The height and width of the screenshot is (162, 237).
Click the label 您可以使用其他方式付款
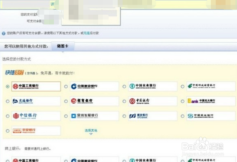(x=26, y=46)
